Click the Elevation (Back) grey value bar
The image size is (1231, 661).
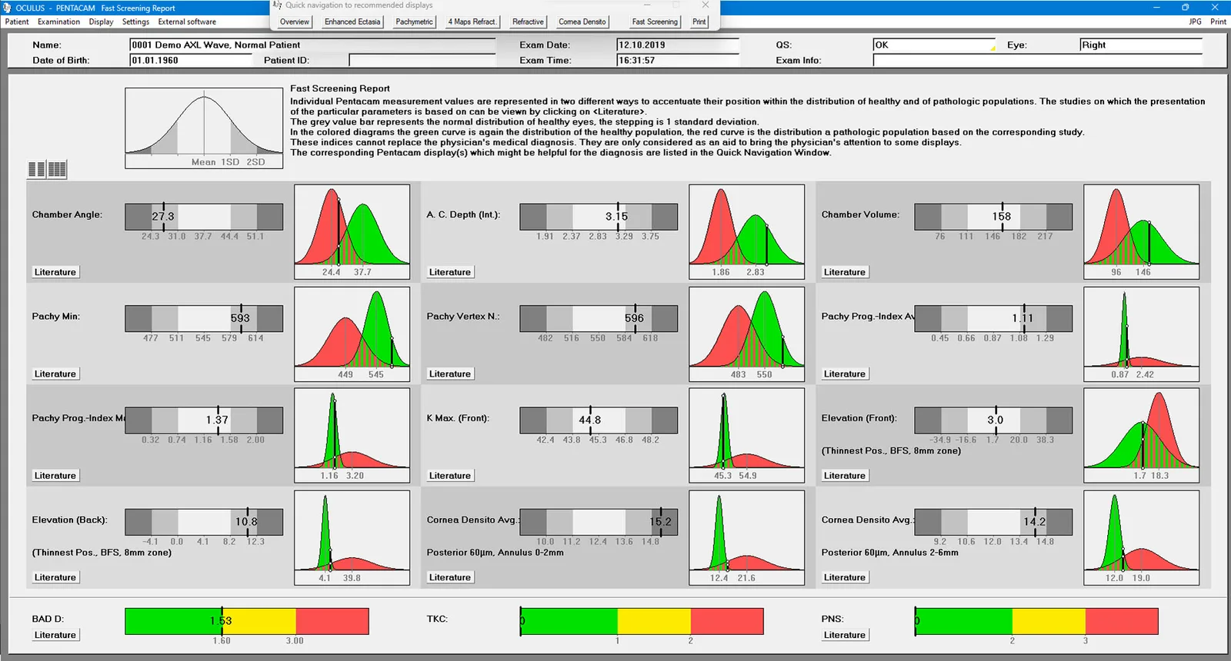point(204,522)
